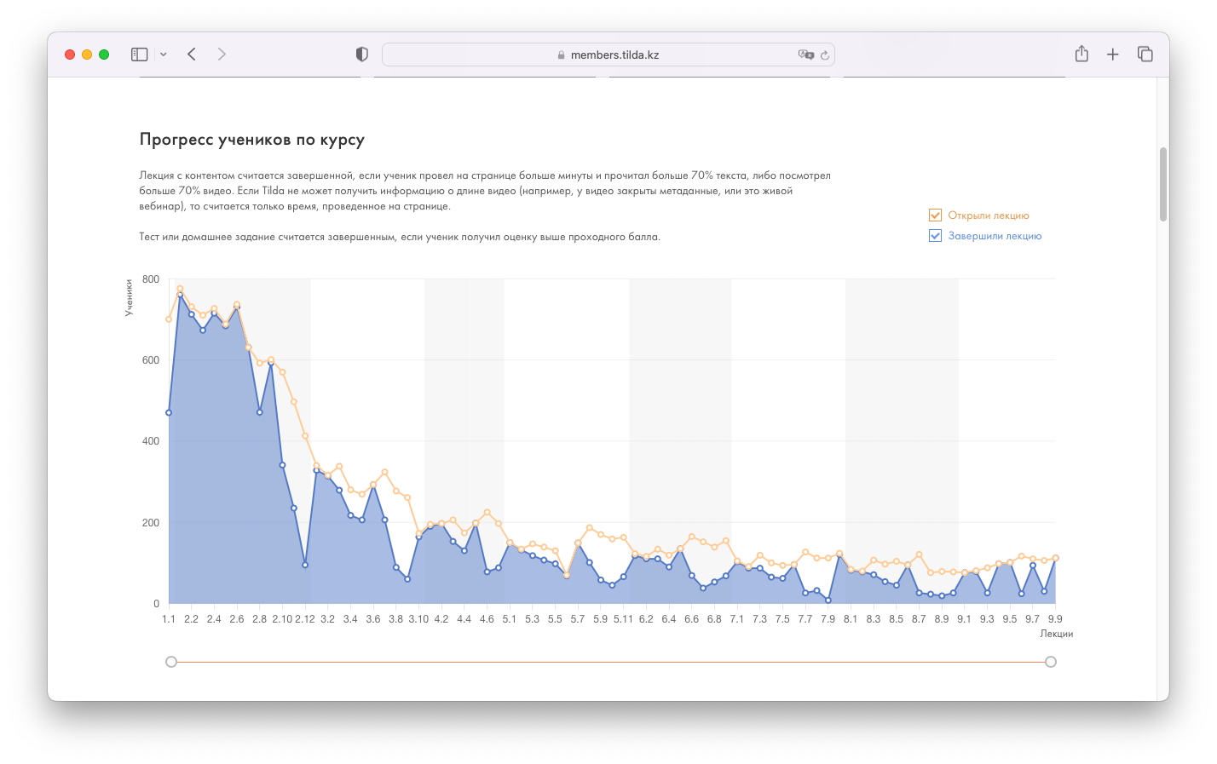Click the lock icon next to the URL
Viewport: 1217px width, 764px height.
click(x=562, y=55)
